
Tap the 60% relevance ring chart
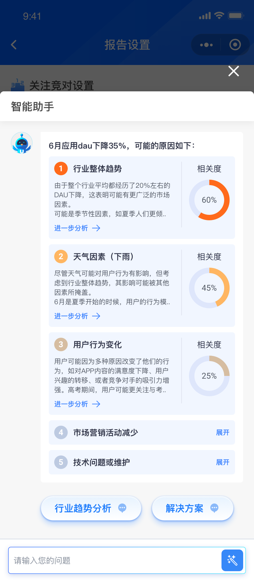(209, 200)
